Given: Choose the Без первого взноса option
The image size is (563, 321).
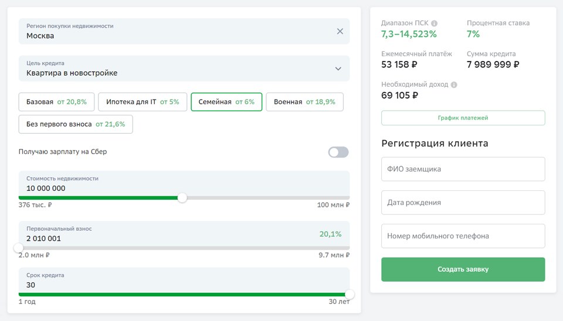Looking at the screenshot, I should pyautogui.click(x=76, y=124).
